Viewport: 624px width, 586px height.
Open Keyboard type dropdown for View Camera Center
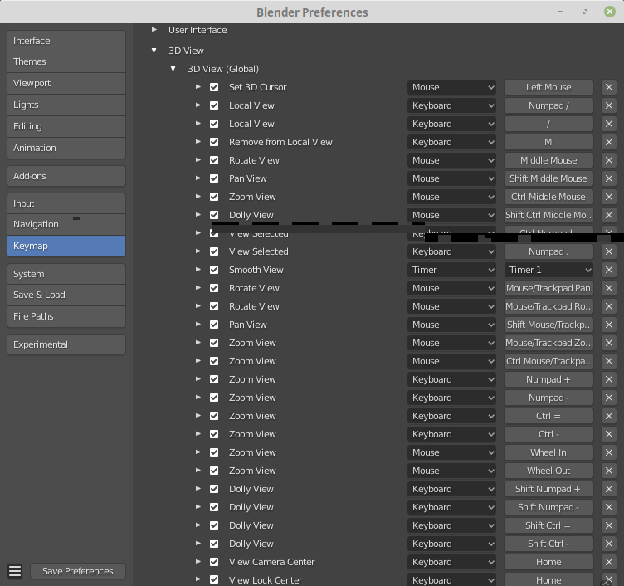[451, 562]
